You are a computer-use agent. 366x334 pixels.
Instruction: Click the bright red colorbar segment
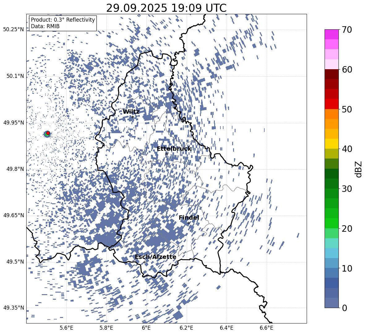tap(331, 104)
